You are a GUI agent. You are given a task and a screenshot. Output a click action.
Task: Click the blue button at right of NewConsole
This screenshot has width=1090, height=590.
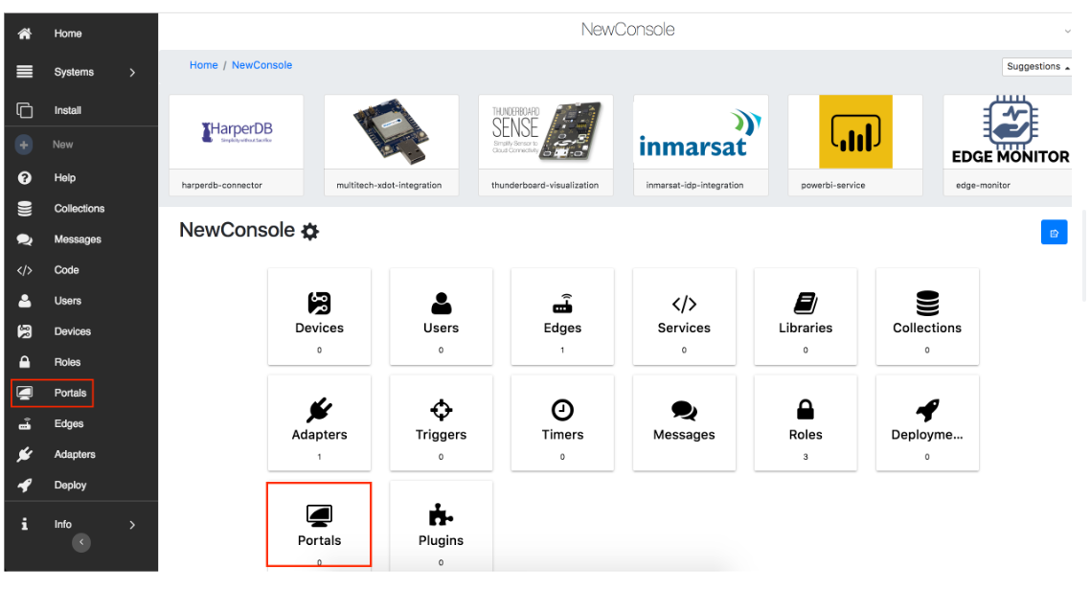pos(1054,233)
